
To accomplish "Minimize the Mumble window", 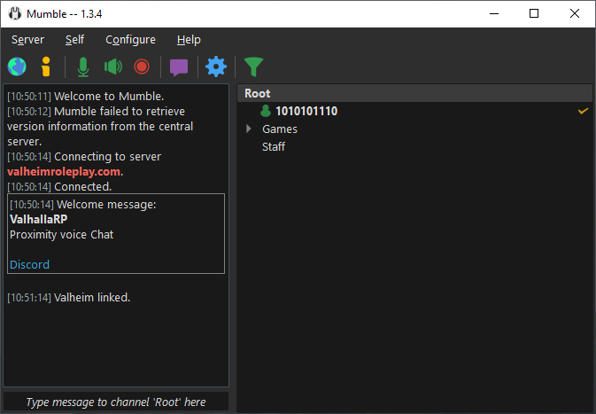I will click(x=494, y=13).
